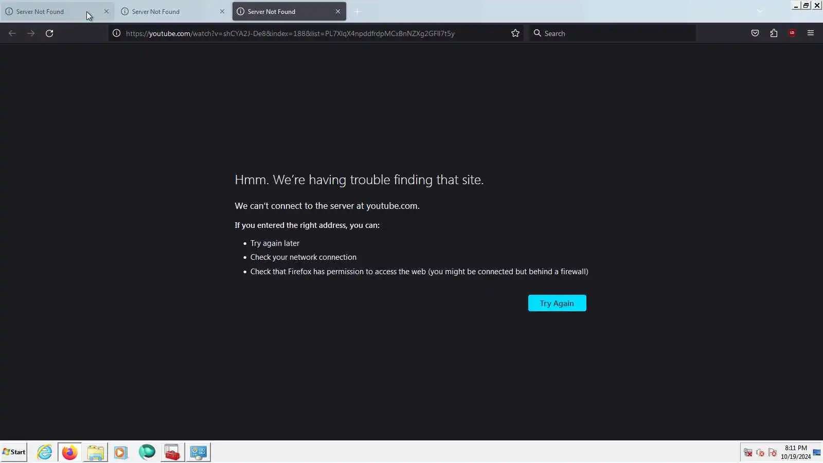The height and width of the screenshot is (463, 823).
Task: Click the Show desktop tray icon
Action: [x=817, y=452]
